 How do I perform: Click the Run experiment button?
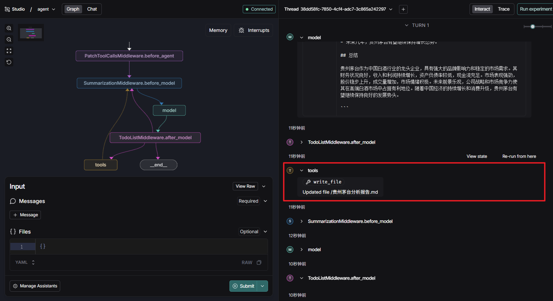[535, 9]
